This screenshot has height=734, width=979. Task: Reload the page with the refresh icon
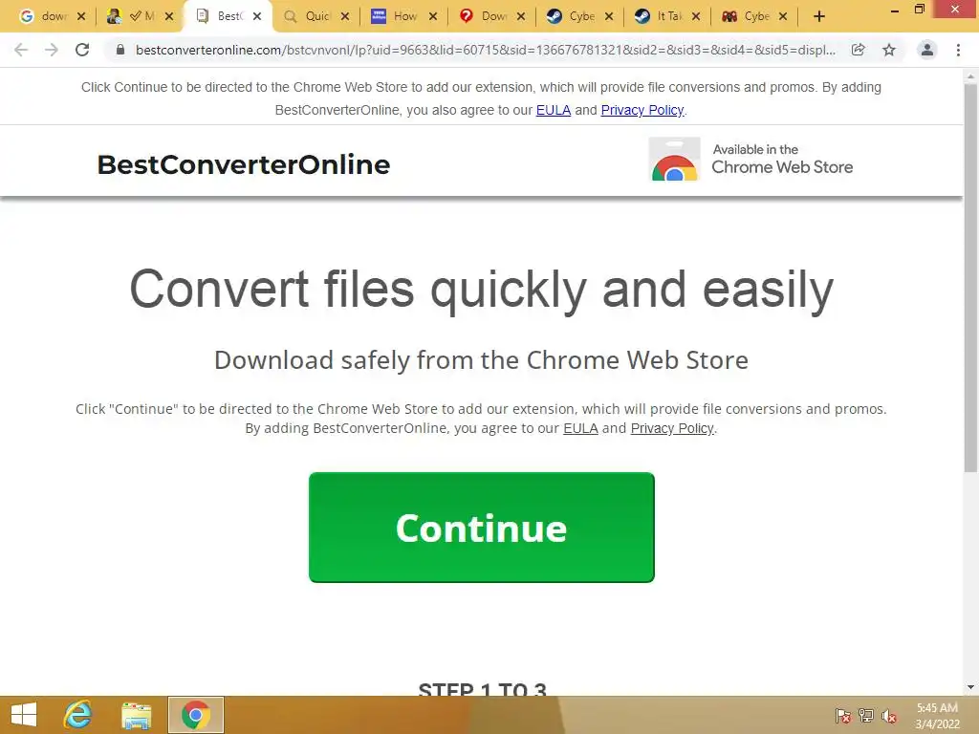[82, 50]
